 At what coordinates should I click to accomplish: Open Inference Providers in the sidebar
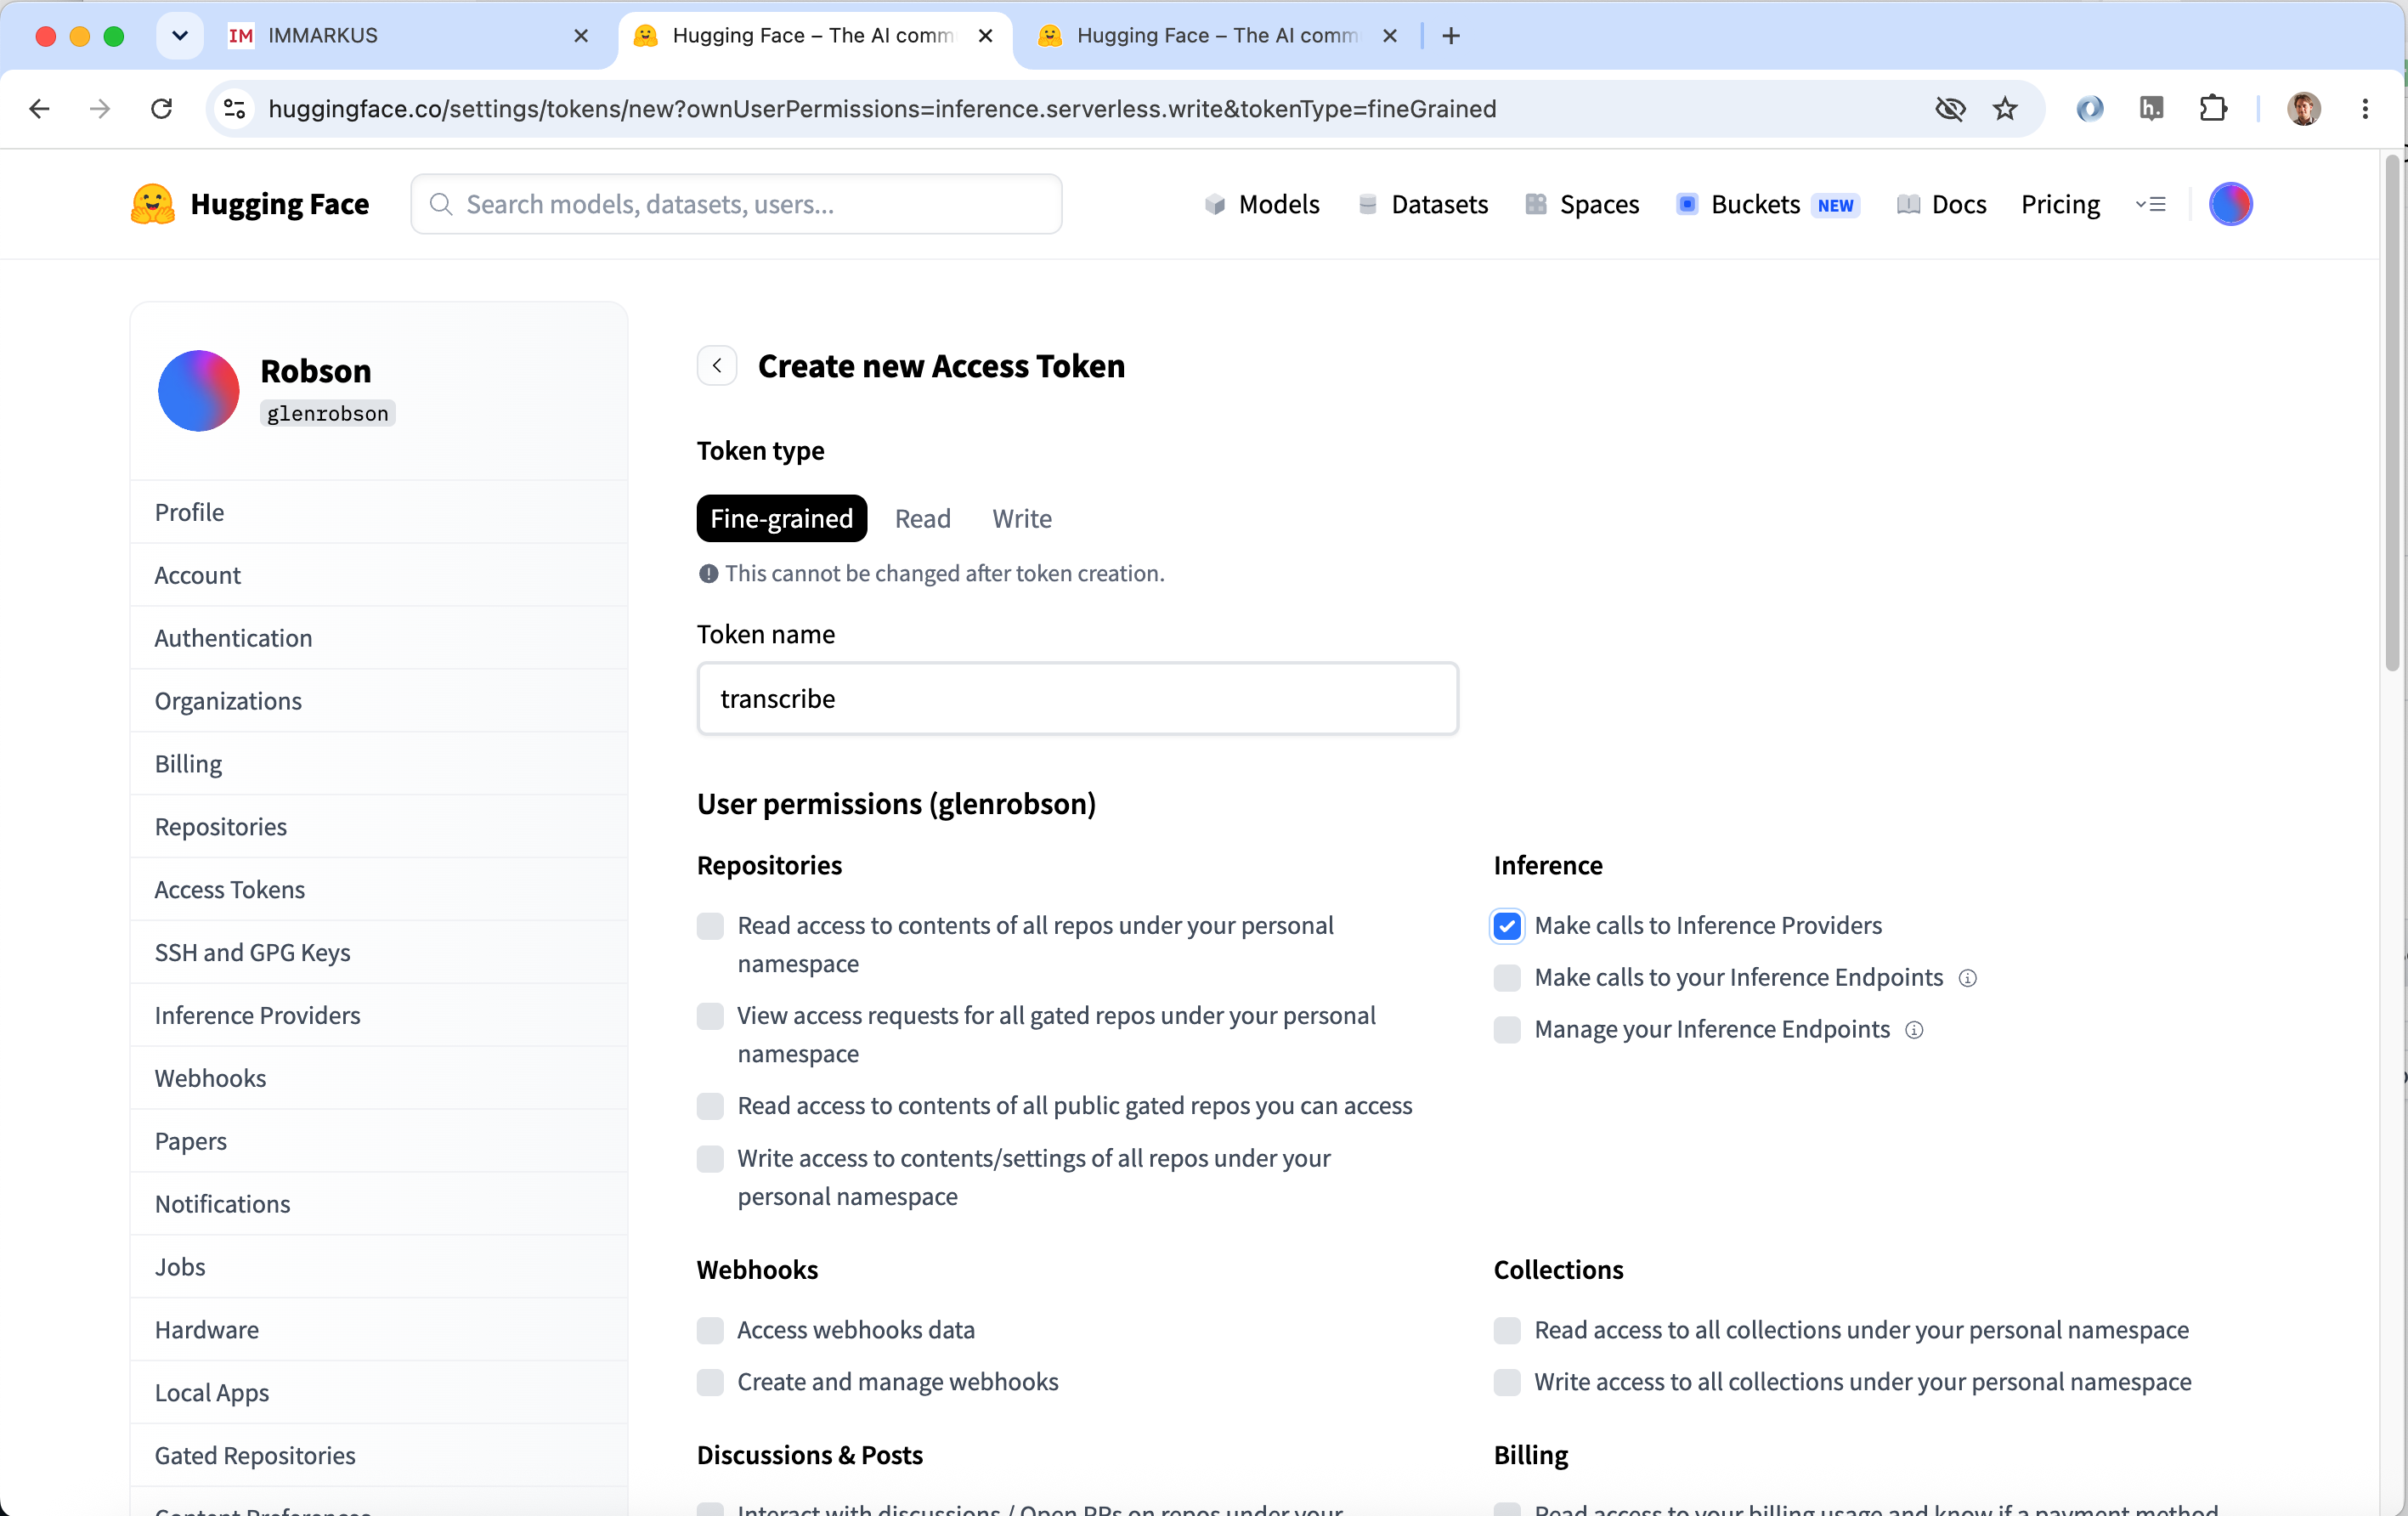tap(379, 1016)
